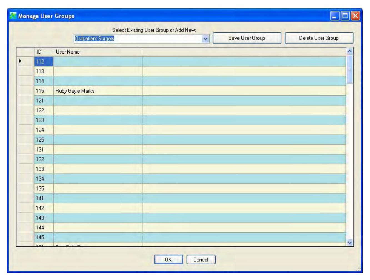Select the ID cell 132

pos(44,159)
